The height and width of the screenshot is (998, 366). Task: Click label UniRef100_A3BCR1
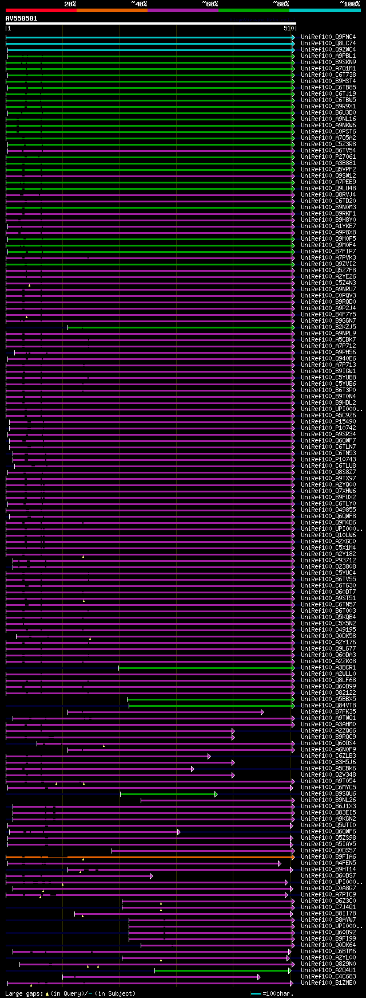(328, 668)
